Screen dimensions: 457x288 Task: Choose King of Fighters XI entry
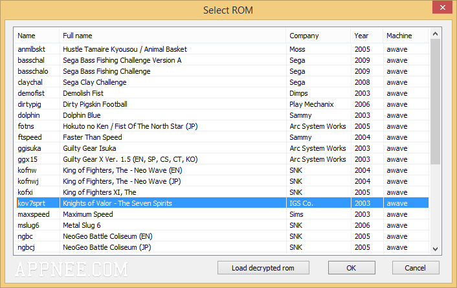coord(223,192)
